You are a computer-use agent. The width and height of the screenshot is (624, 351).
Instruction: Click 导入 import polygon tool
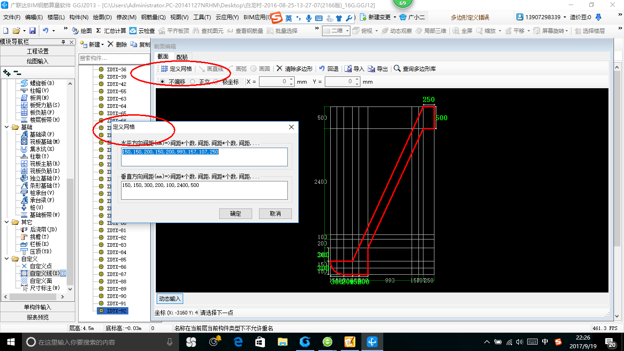[354, 69]
